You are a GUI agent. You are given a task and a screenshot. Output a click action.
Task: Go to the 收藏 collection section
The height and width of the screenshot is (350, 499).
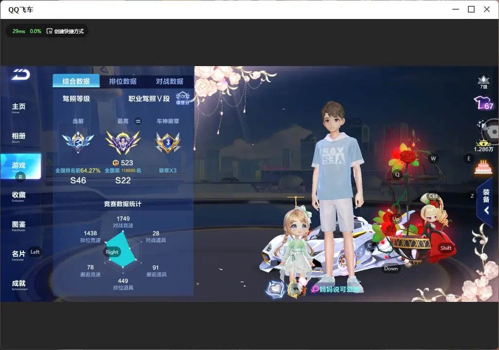[19, 196]
